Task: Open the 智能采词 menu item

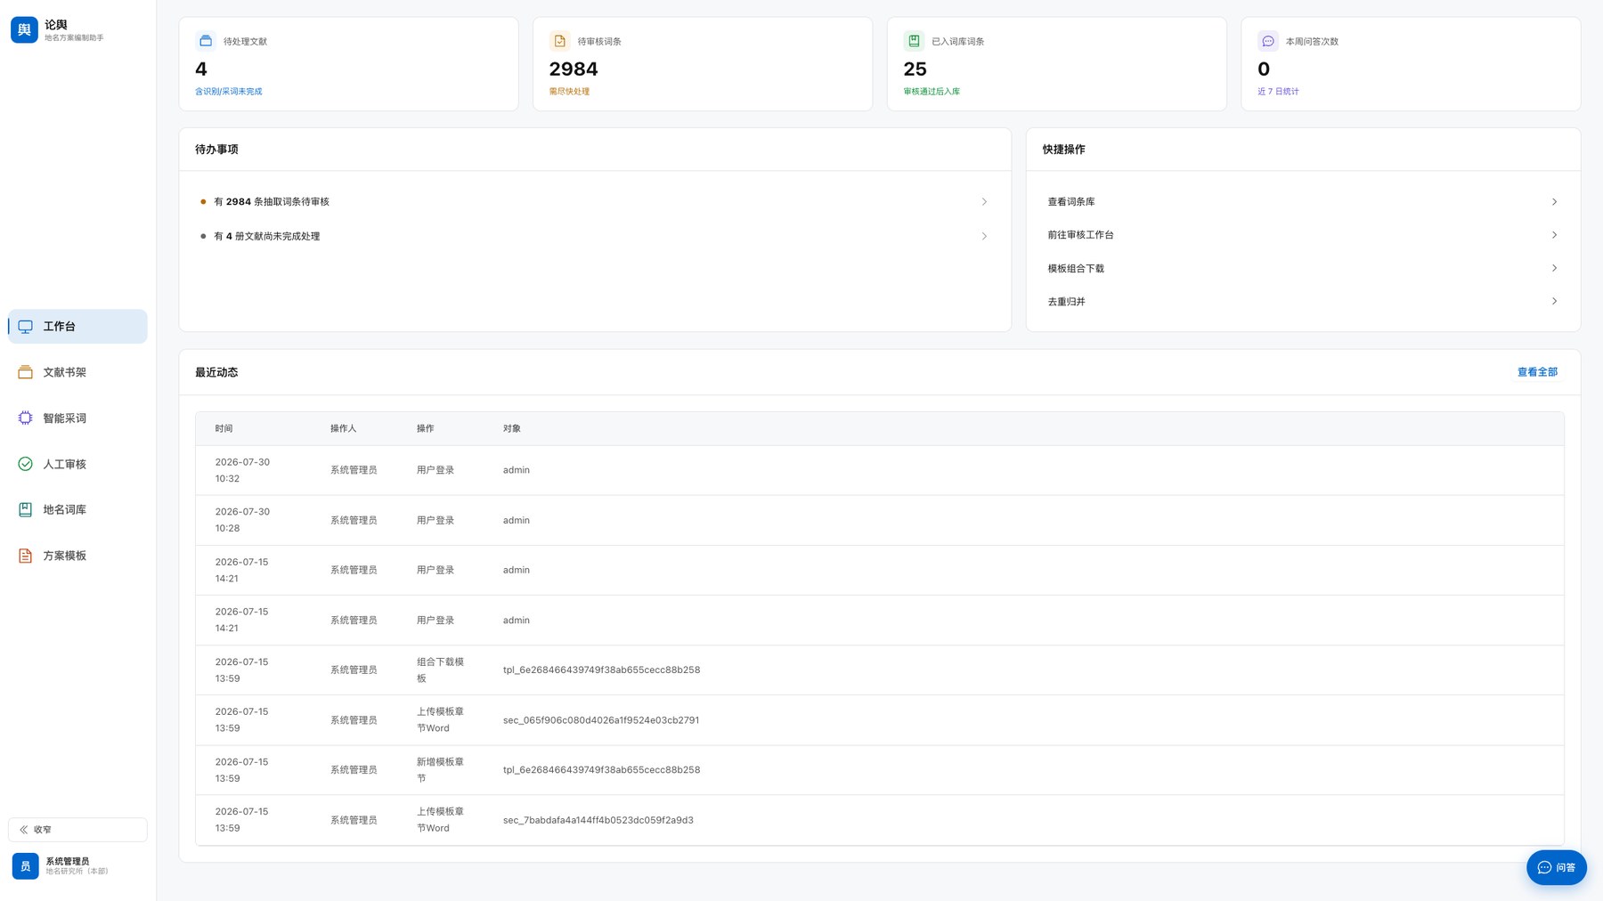Action: click(77, 418)
